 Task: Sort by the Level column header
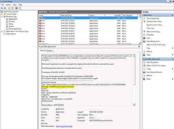(x=49, y=15)
